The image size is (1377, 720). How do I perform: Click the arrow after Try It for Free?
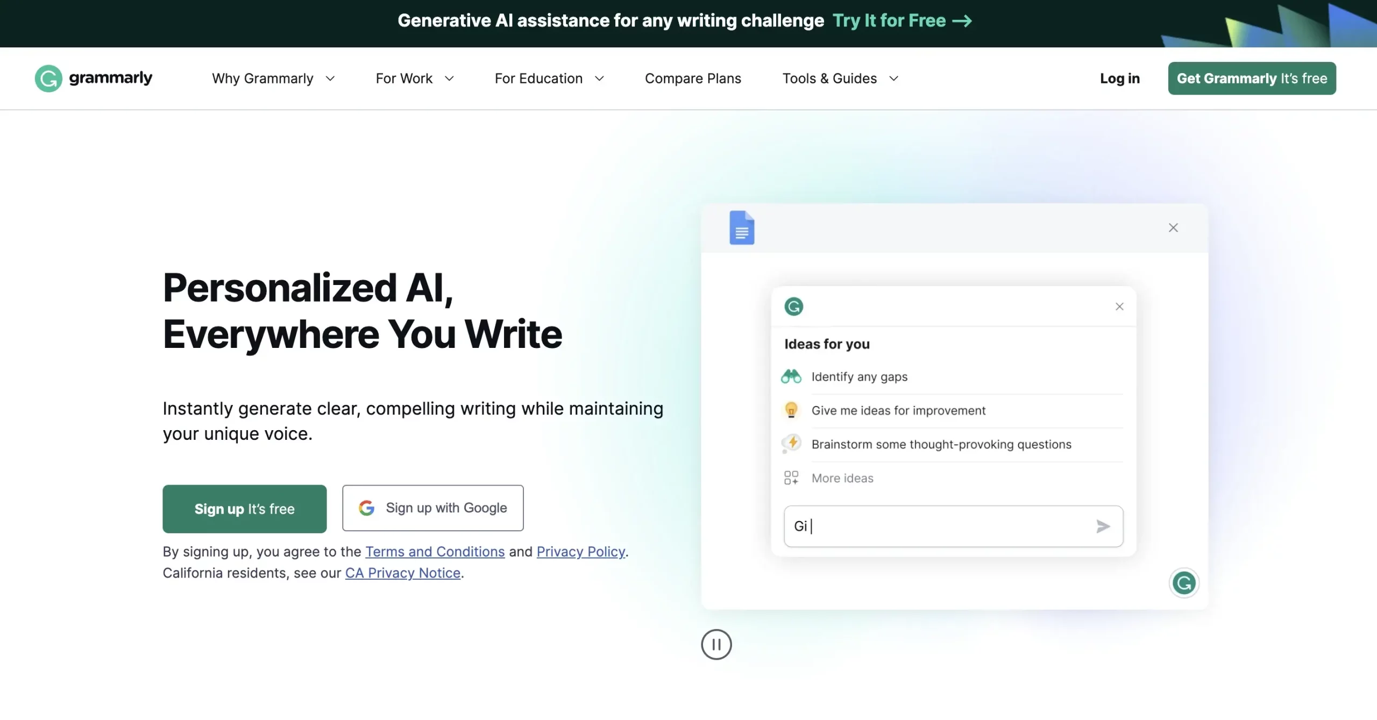point(962,21)
